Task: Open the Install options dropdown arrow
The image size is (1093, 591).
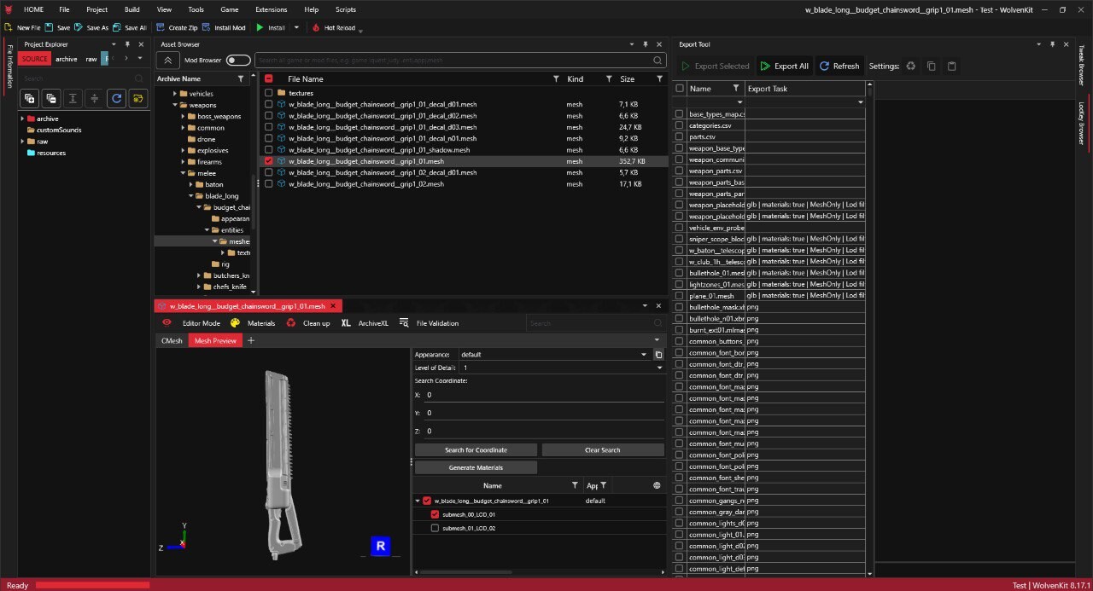Action: [x=296, y=27]
